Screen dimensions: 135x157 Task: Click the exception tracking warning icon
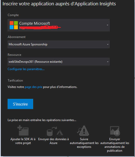(x=83, y=131)
